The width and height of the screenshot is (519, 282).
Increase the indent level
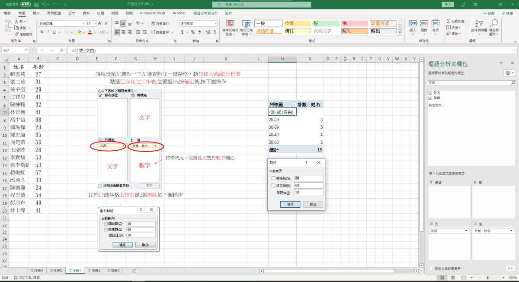coord(144,32)
